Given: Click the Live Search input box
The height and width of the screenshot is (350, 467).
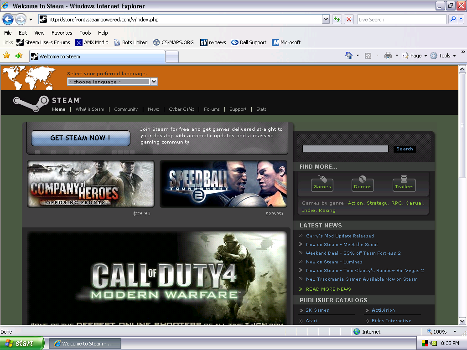Looking at the screenshot, I should [x=402, y=19].
